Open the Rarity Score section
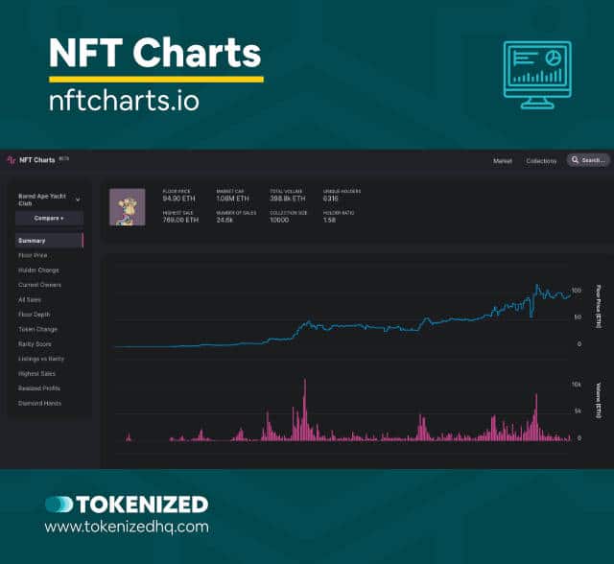This screenshot has height=564, width=614. (35, 344)
